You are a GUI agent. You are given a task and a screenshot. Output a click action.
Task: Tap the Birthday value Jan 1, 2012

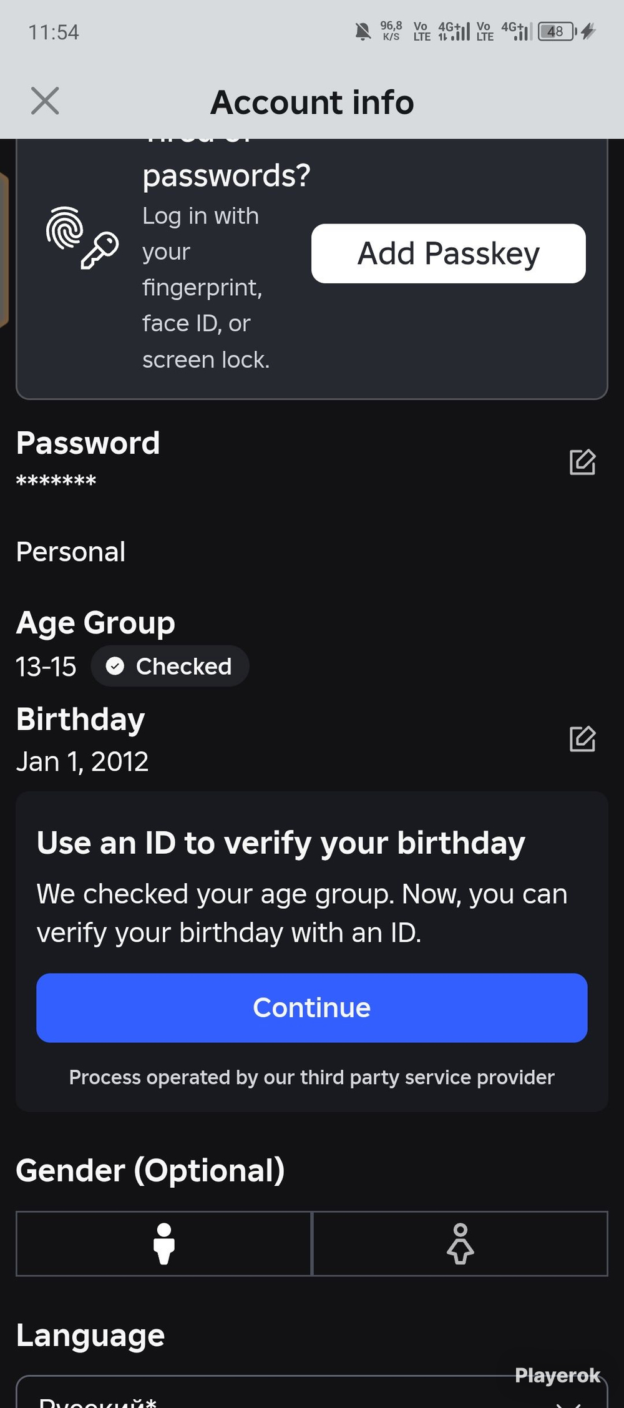(x=82, y=761)
